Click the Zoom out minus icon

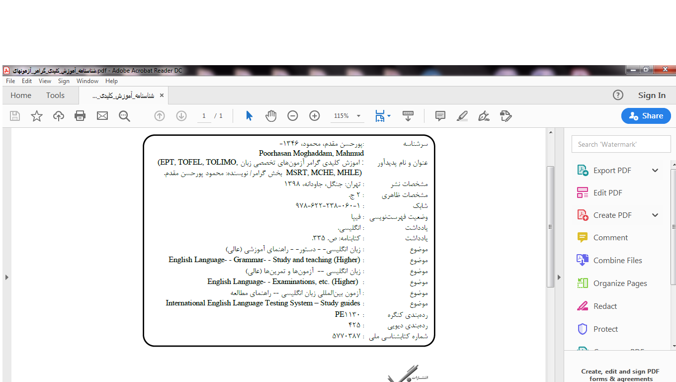[x=293, y=116]
